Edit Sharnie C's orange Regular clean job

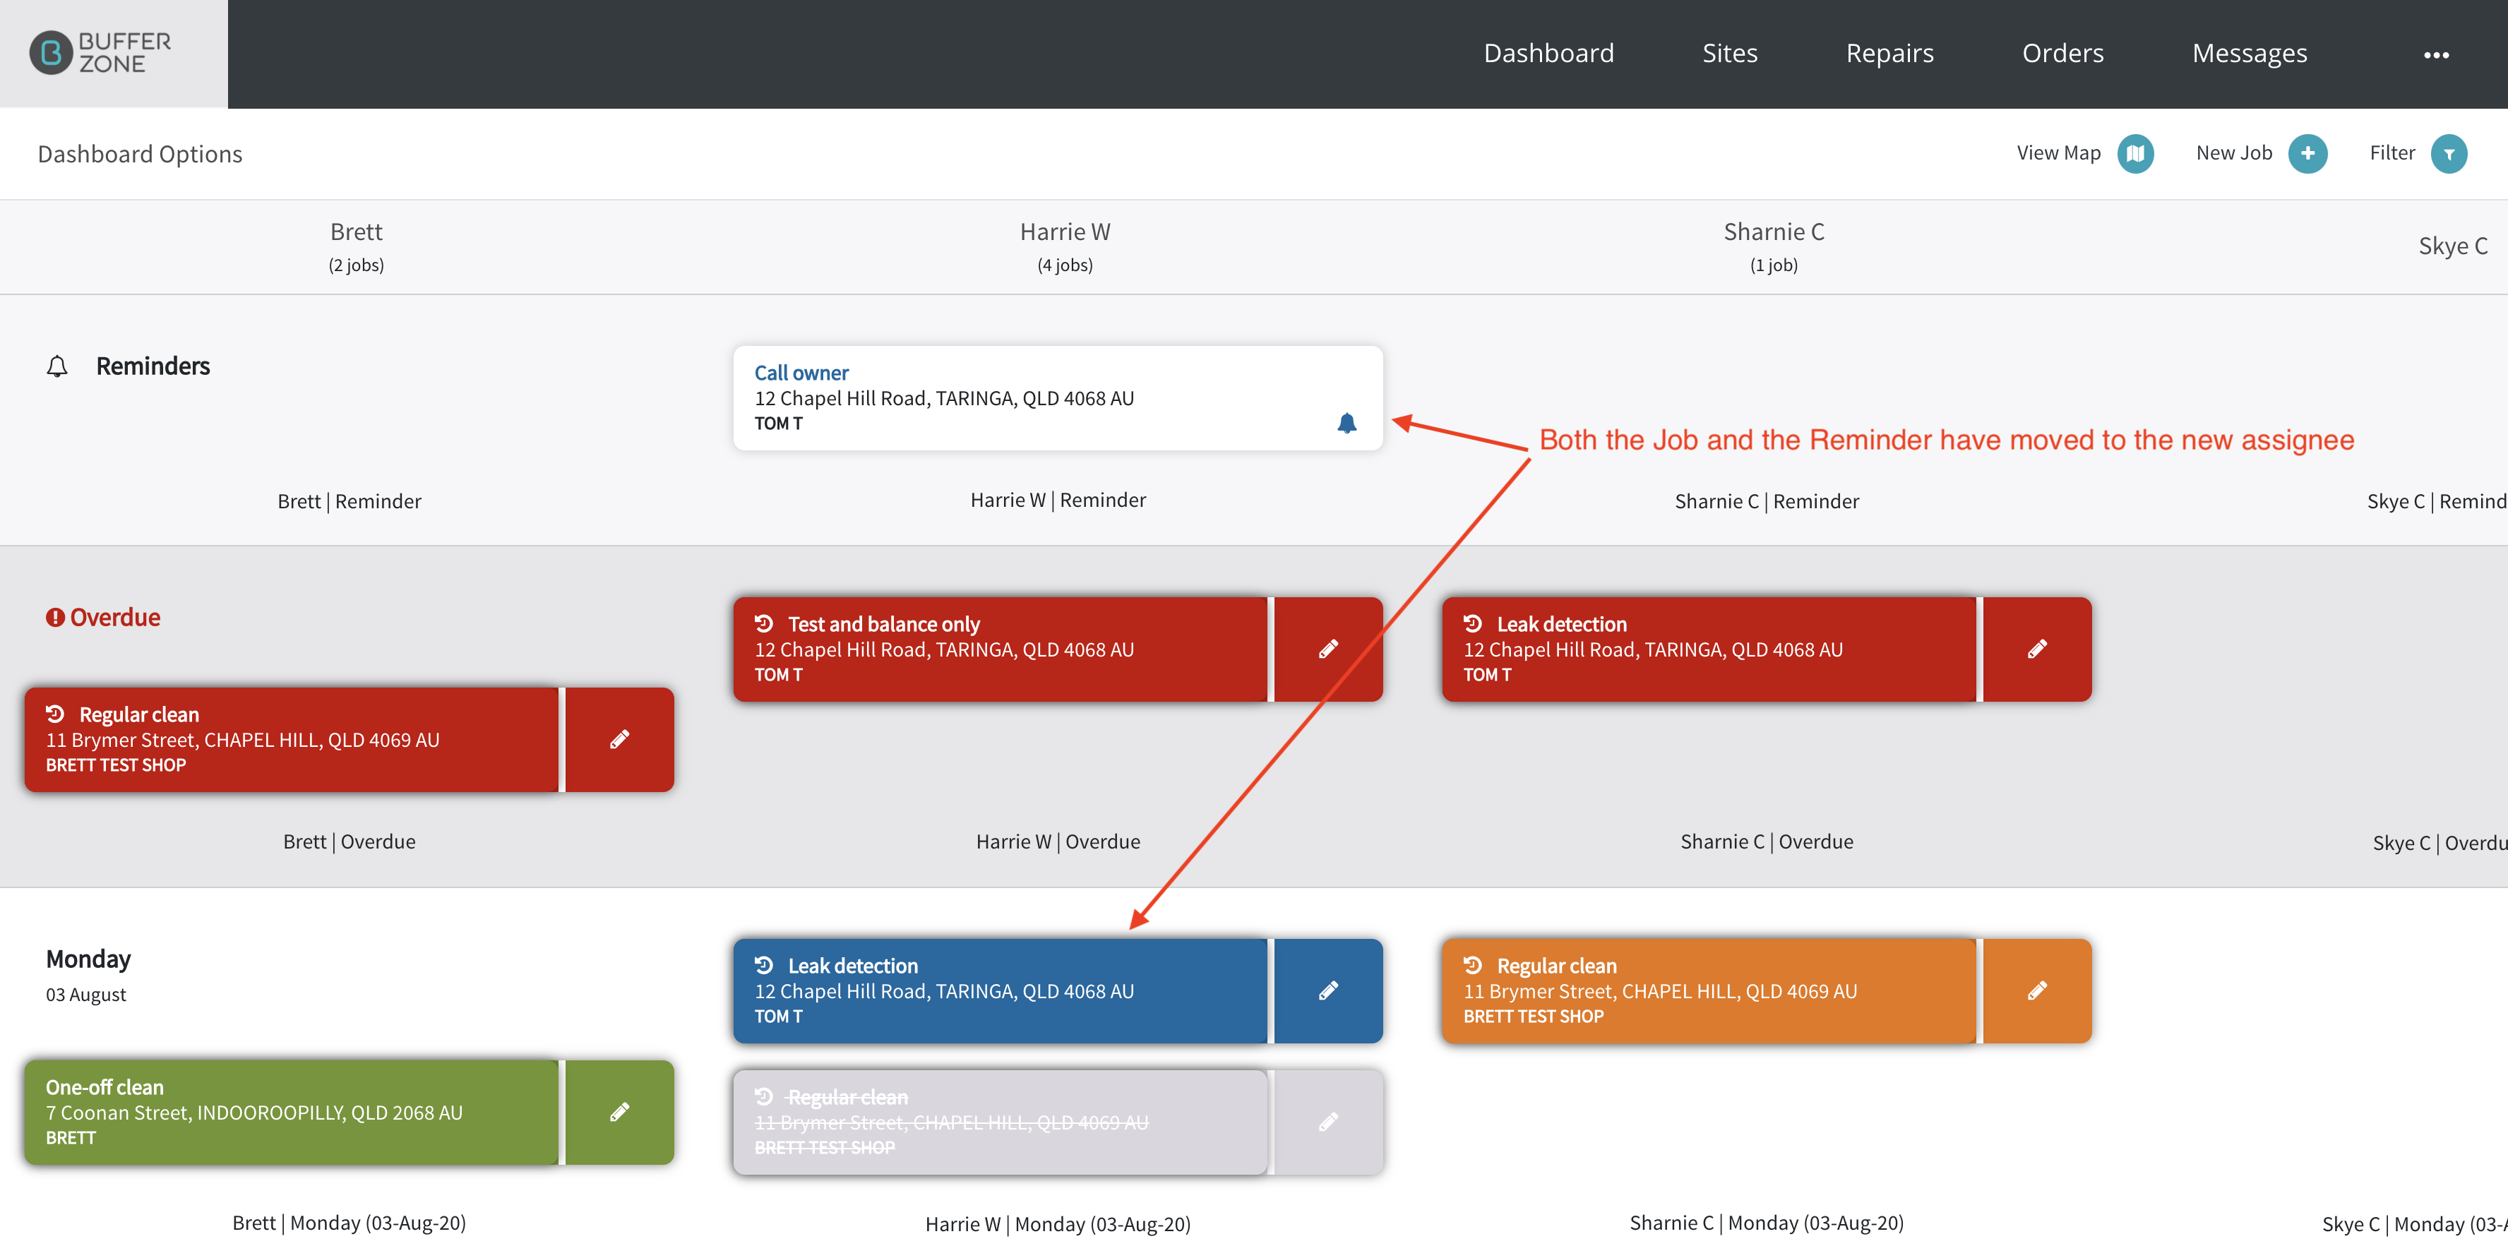tap(2037, 991)
